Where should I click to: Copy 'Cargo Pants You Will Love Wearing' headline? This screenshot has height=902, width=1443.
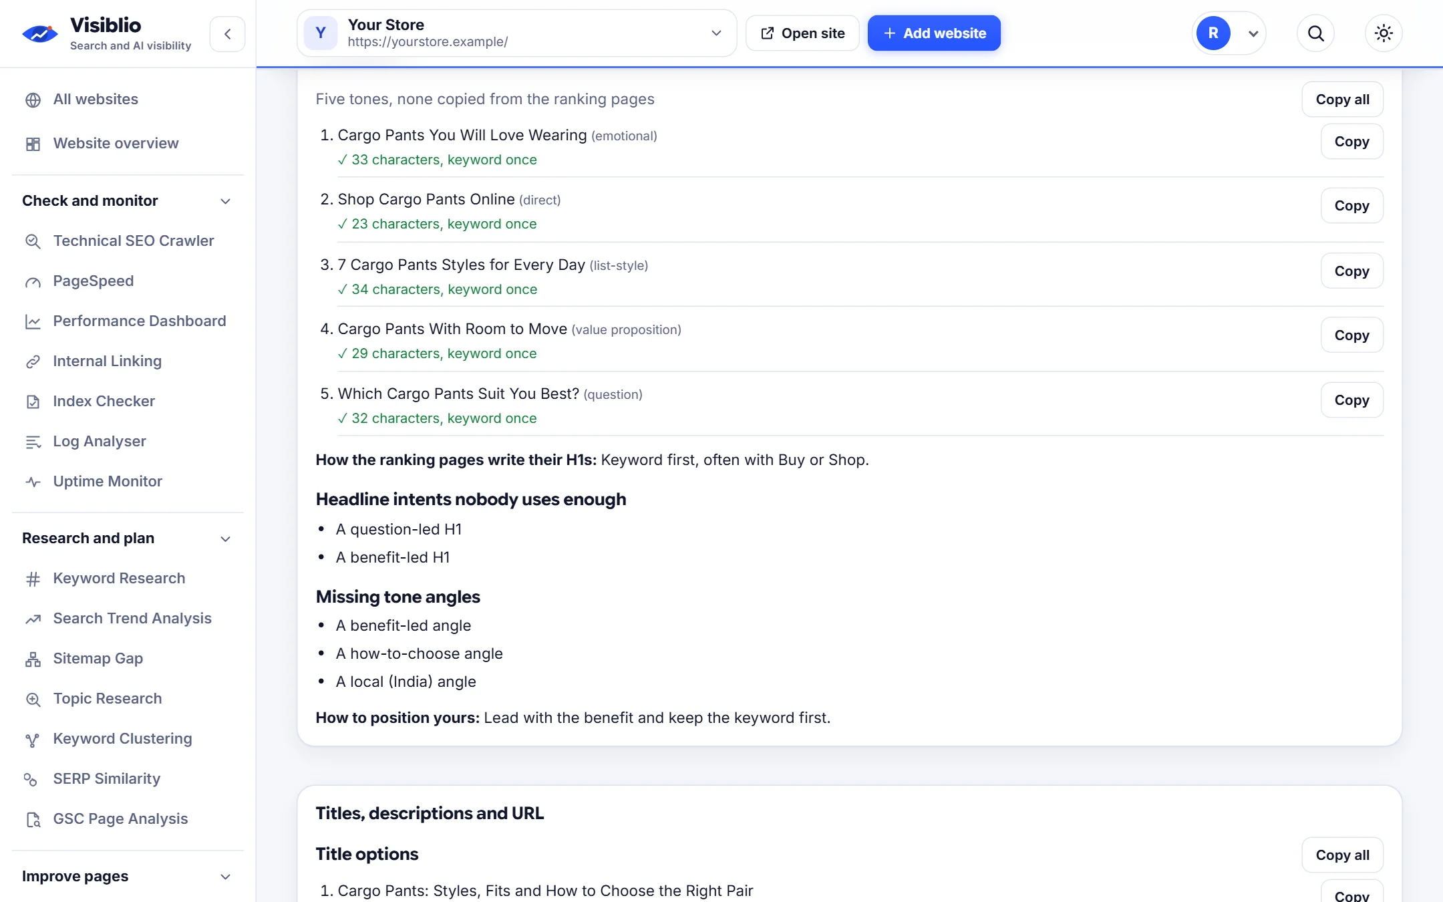point(1351,142)
